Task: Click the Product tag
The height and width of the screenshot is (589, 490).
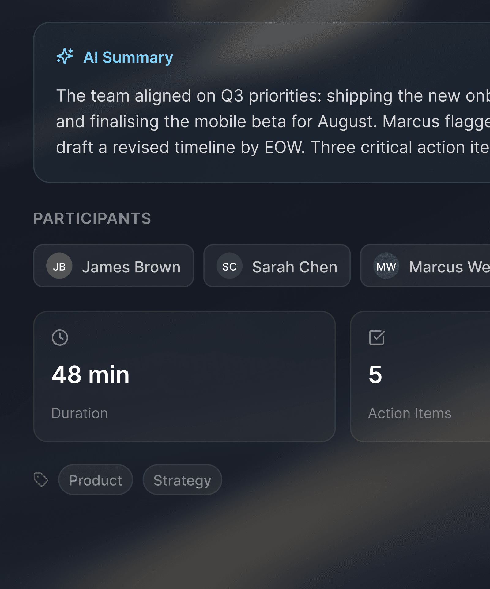Action: (96, 479)
